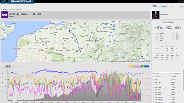The height and width of the screenshot is (103, 184).
Task: Open the map layers selector icon
Action: click(147, 24)
